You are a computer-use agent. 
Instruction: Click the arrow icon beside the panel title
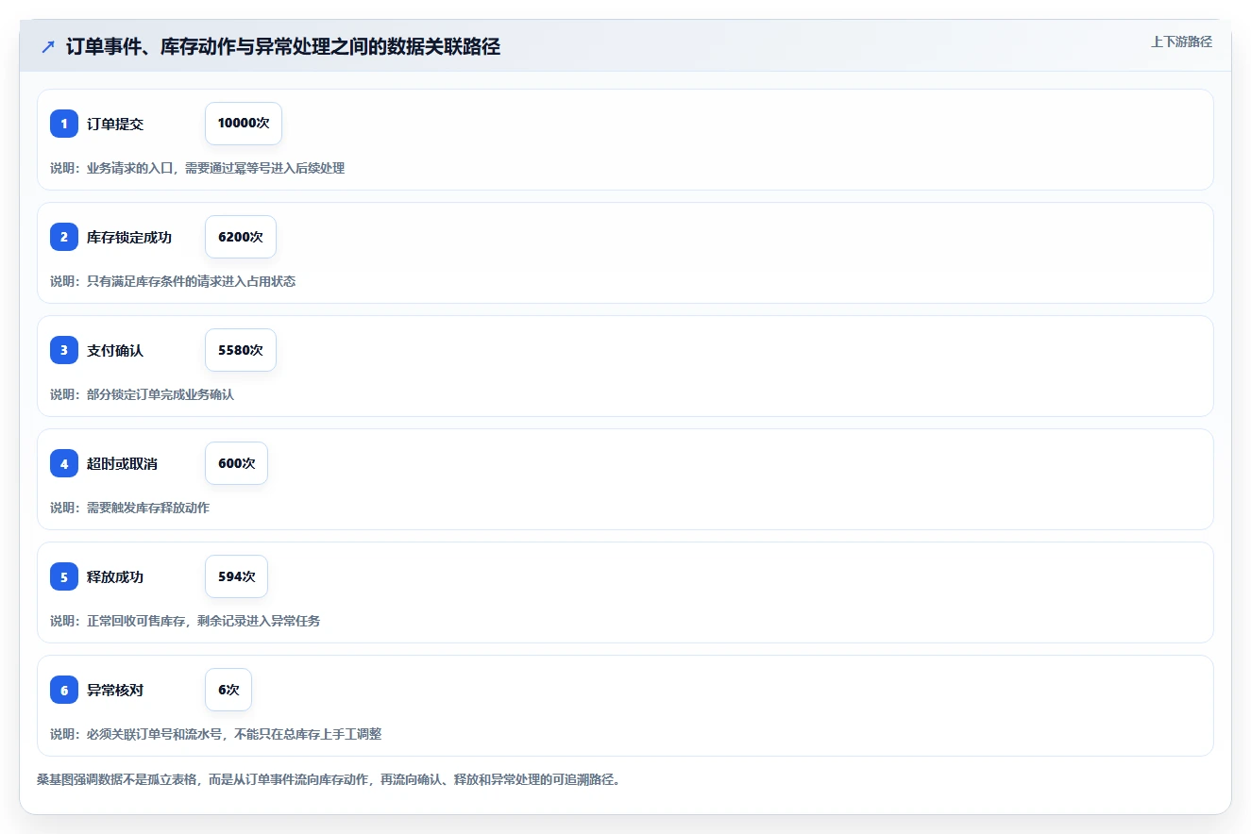pos(48,47)
